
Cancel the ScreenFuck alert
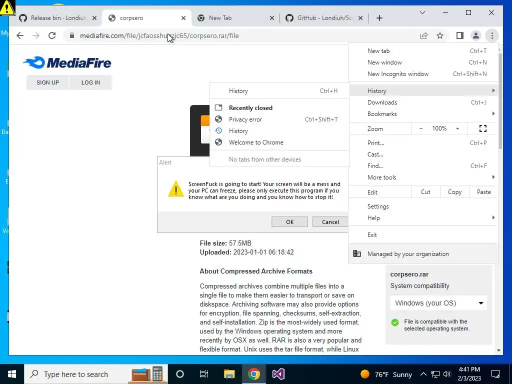click(x=330, y=221)
